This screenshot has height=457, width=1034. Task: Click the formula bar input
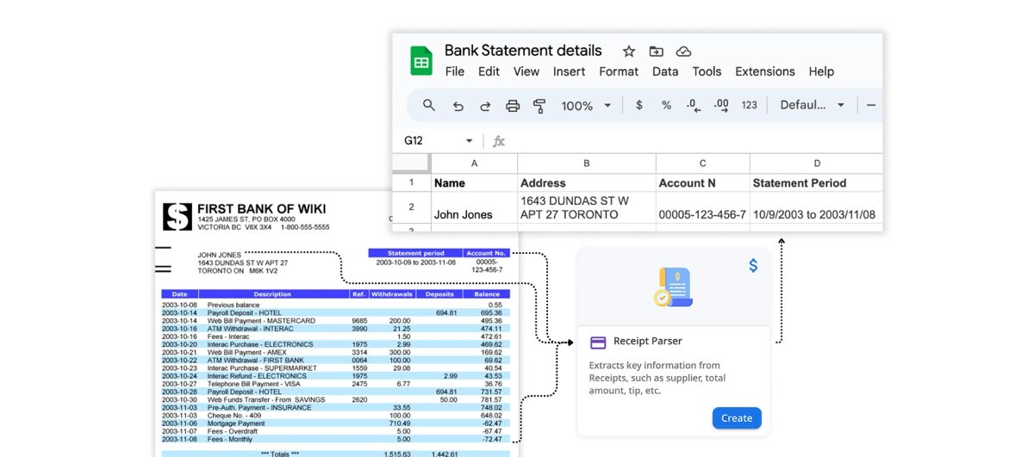[x=696, y=141]
